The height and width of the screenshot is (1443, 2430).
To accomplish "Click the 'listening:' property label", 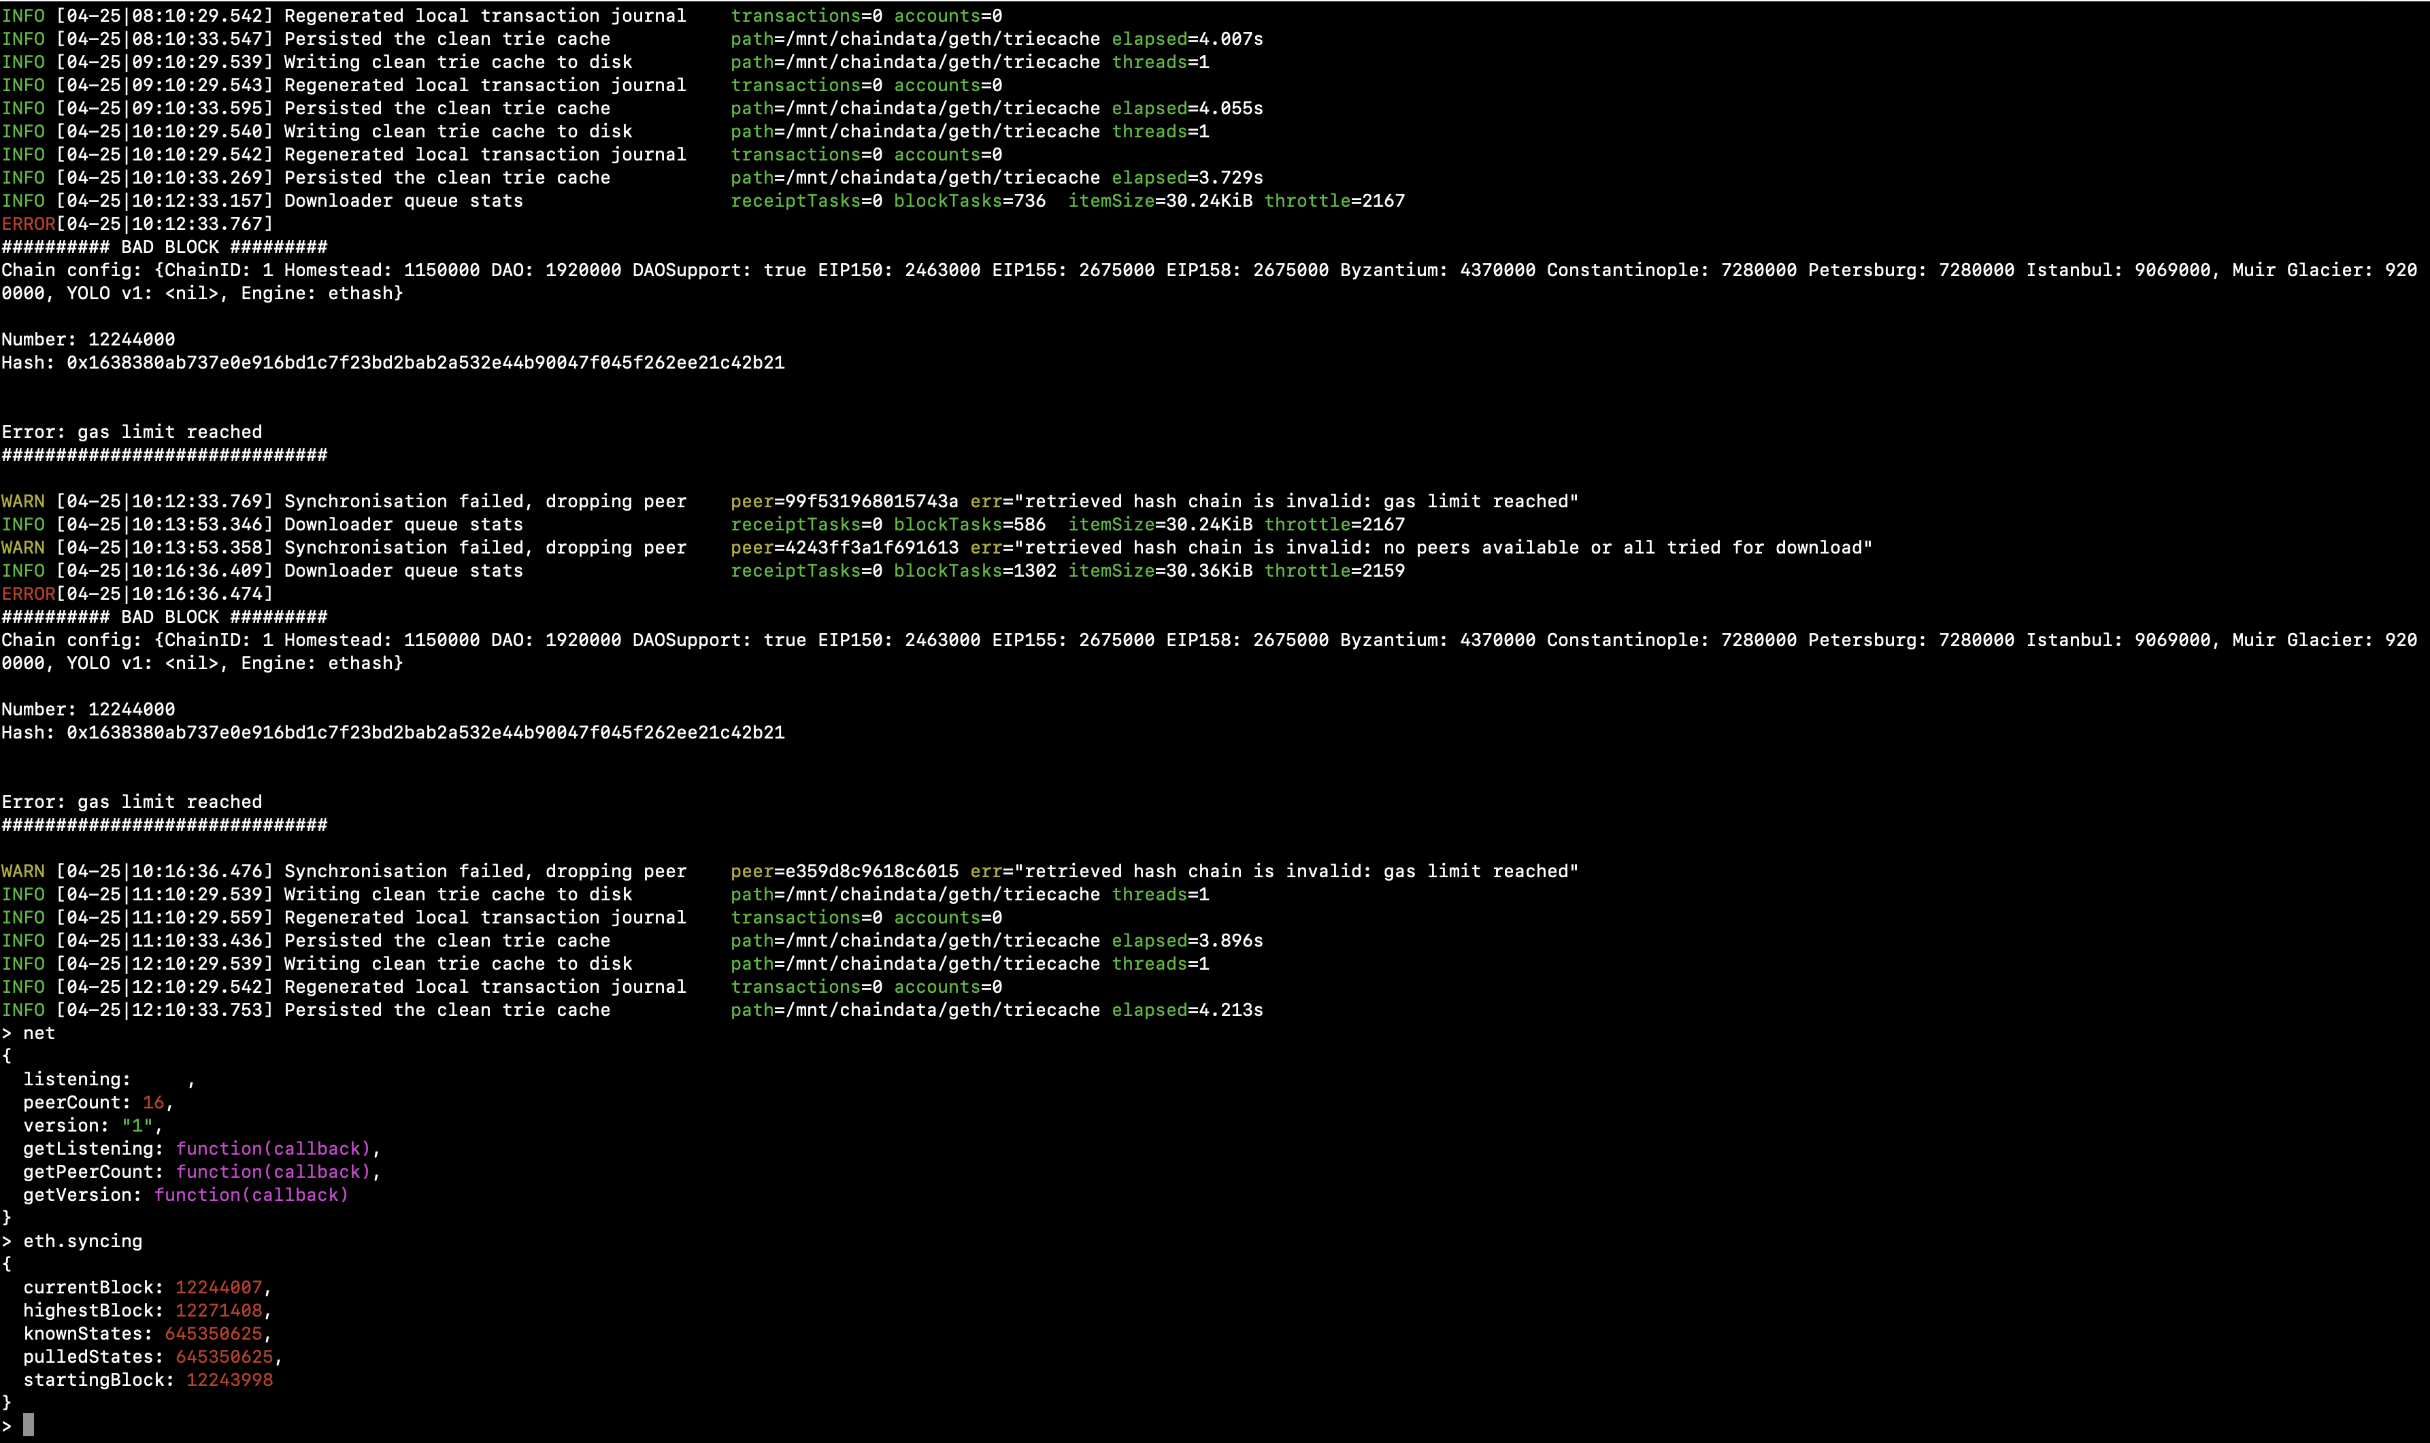I will (77, 1079).
